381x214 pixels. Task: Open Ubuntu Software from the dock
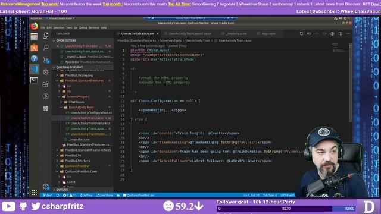35,48
